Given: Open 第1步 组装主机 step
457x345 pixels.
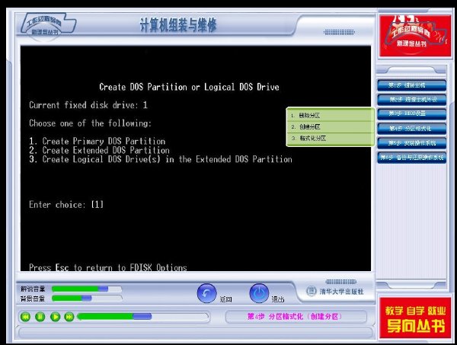Looking at the screenshot, I should (x=411, y=85).
